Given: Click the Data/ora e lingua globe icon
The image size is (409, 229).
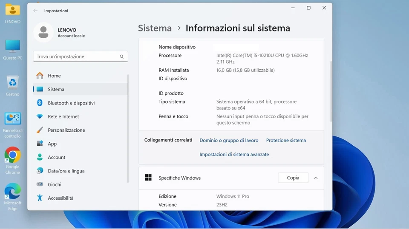Looking at the screenshot, I should (40, 171).
